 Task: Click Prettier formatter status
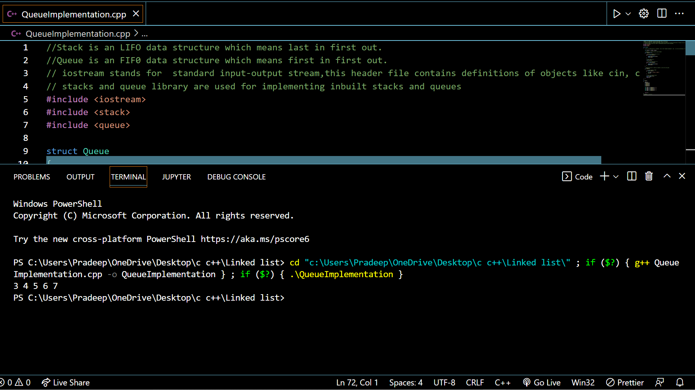click(625, 382)
